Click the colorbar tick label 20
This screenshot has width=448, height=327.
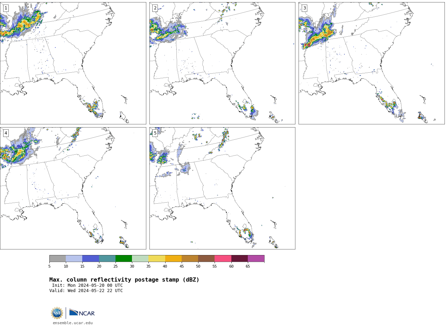[99, 267]
